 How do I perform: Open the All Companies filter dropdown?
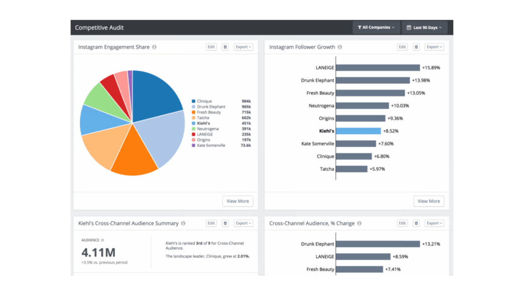[376, 27]
